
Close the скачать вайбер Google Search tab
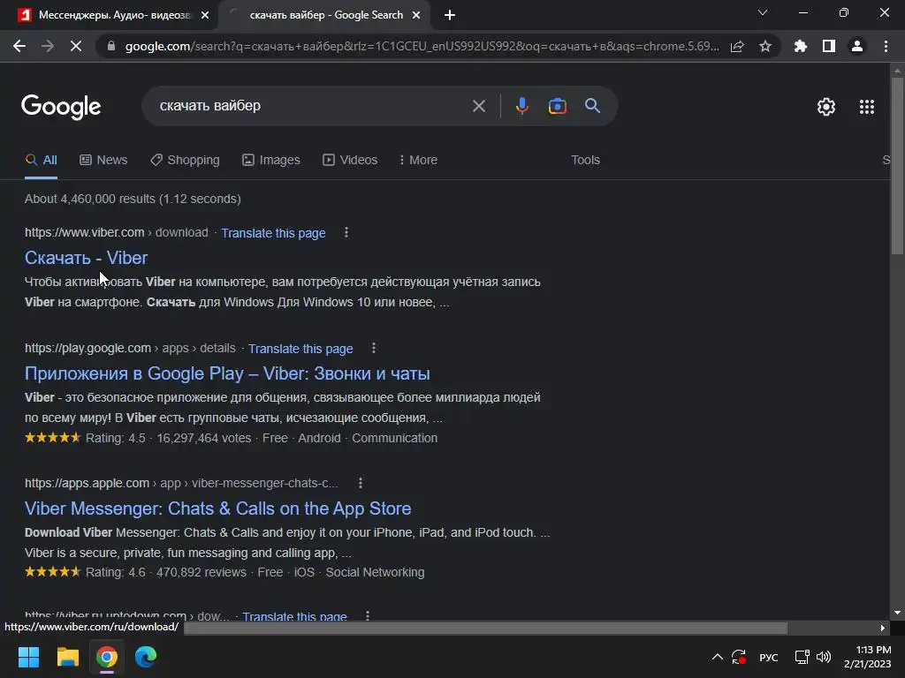pyautogui.click(x=416, y=15)
